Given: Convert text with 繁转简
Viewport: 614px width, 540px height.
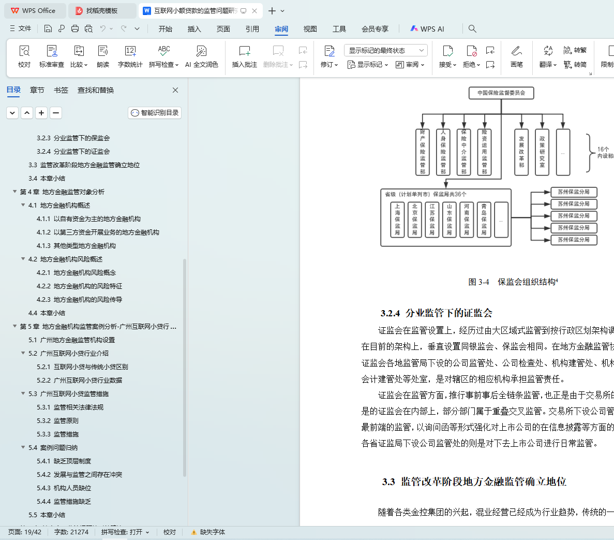Looking at the screenshot, I should pyautogui.click(x=575, y=65).
